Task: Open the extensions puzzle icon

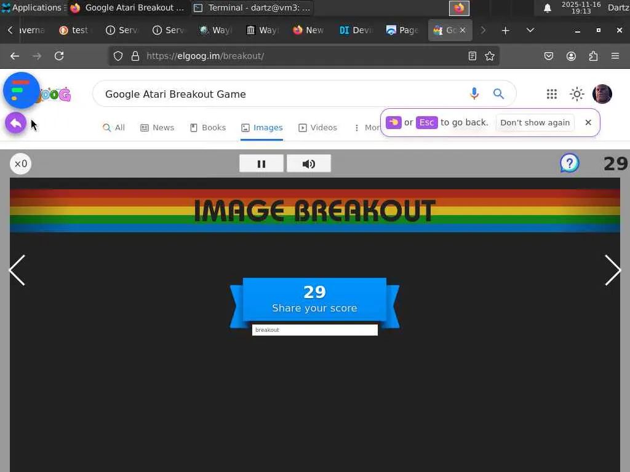Action: point(593,56)
